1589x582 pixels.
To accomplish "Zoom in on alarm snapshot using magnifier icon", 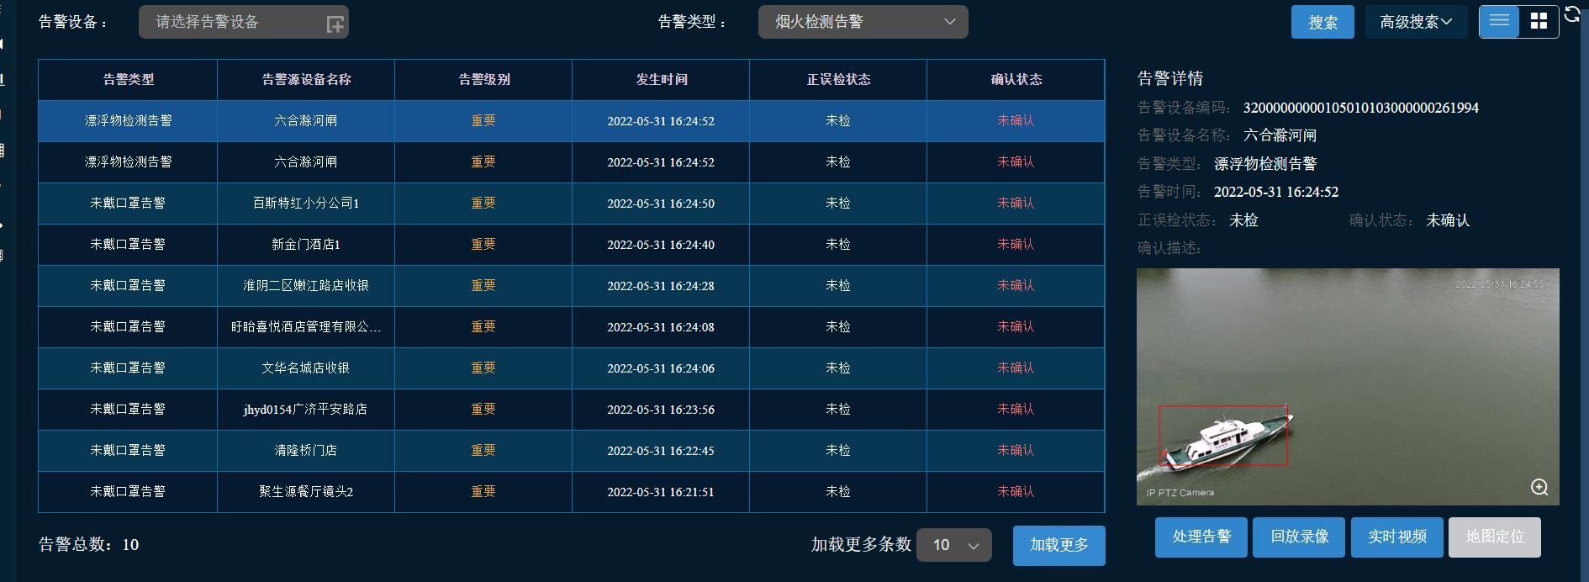I will 1539,487.
